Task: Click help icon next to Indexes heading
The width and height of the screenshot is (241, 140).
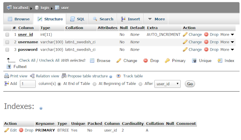Action: [41, 108]
